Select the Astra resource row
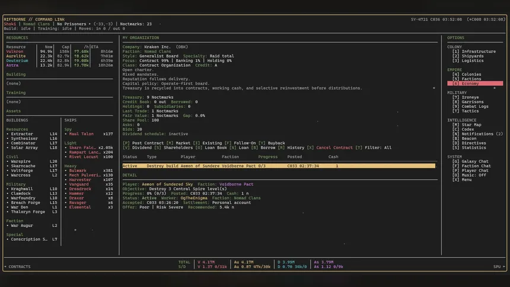Image resolution: width=510 pixels, height=287 pixels. click(59, 65)
